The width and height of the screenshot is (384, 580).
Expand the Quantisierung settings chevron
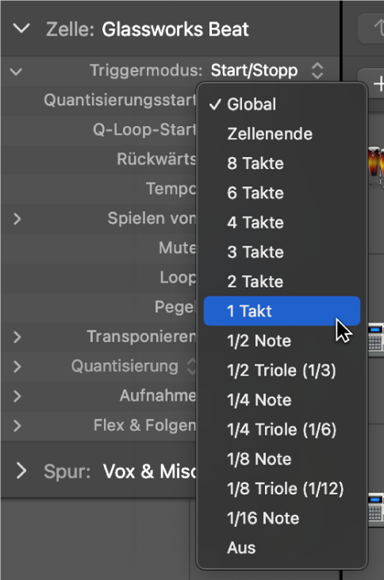[17, 367]
